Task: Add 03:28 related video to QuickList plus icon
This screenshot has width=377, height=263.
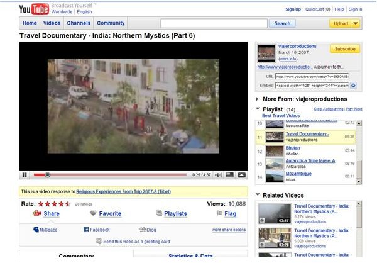Action: tap(261, 245)
